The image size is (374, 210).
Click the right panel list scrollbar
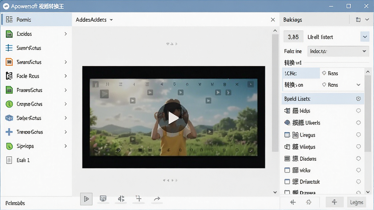(x=368, y=113)
